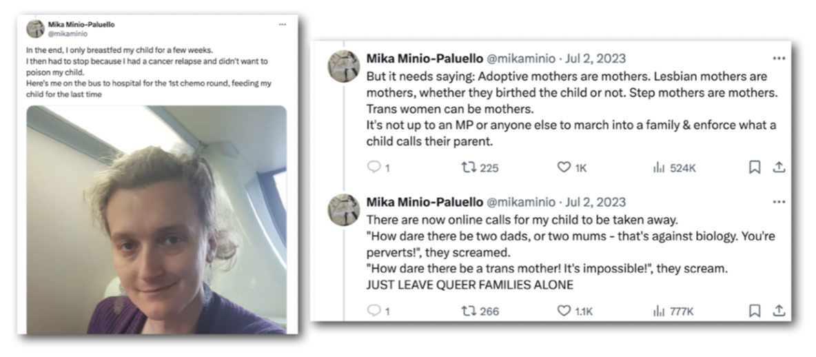Bookmark the 'JUST LEAVE QUEER FAMILIES ALONE' tweet
816x357 pixels.
(754, 311)
